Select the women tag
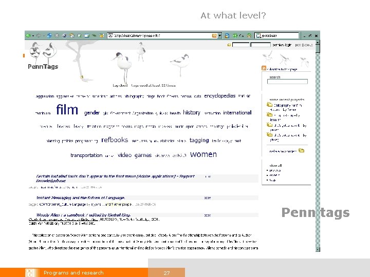Screen dimensions: 370x277 tap(203, 154)
